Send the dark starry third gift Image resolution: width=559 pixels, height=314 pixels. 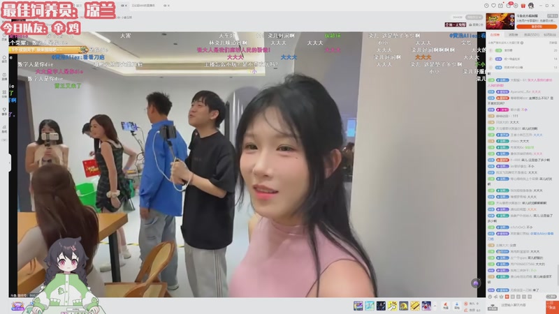click(381, 306)
